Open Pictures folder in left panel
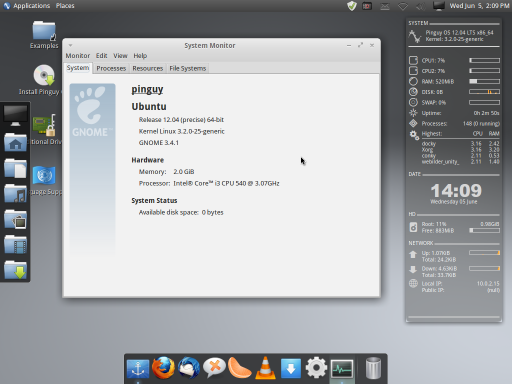This screenshot has height=384, width=512. click(x=15, y=219)
